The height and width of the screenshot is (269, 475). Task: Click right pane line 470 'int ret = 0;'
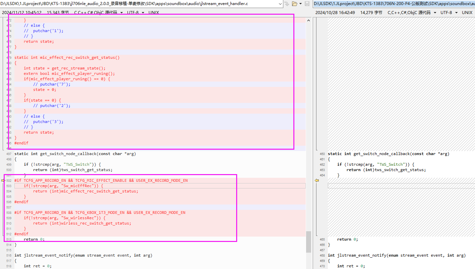coord(351,266)
